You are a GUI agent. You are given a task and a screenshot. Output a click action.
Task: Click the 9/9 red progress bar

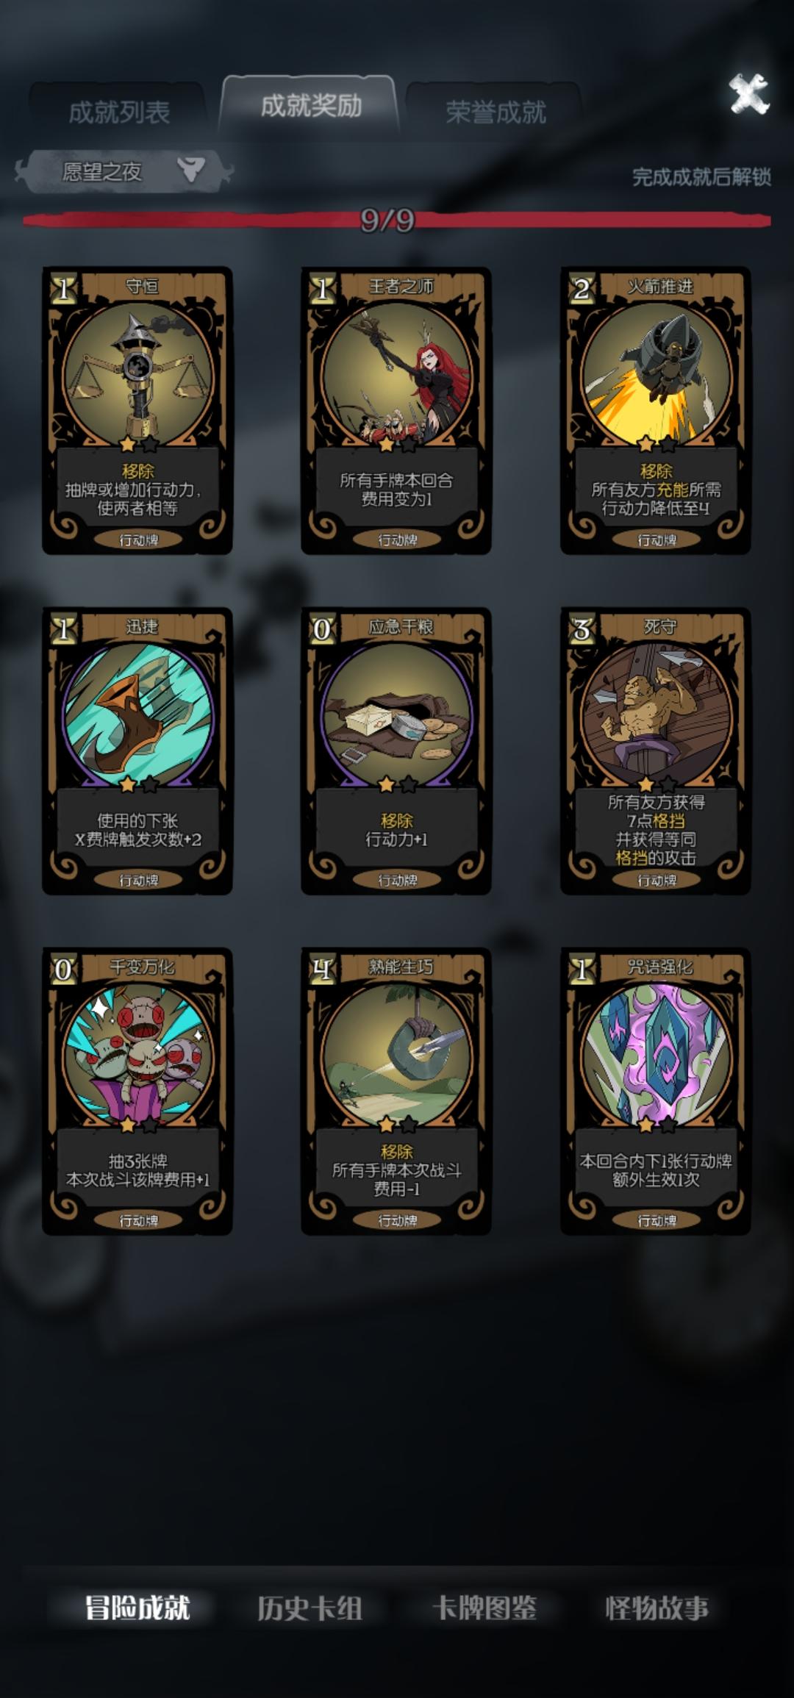click(397, 219)
